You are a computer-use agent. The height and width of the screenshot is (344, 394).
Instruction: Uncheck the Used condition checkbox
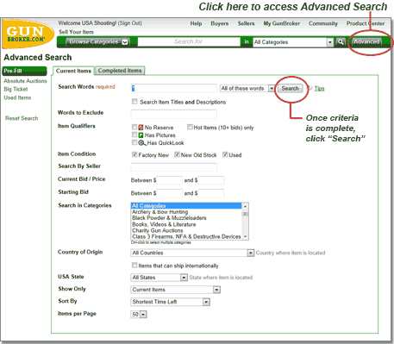point(225,154)
